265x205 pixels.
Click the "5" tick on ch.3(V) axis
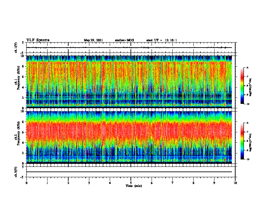tap(23, 167)
